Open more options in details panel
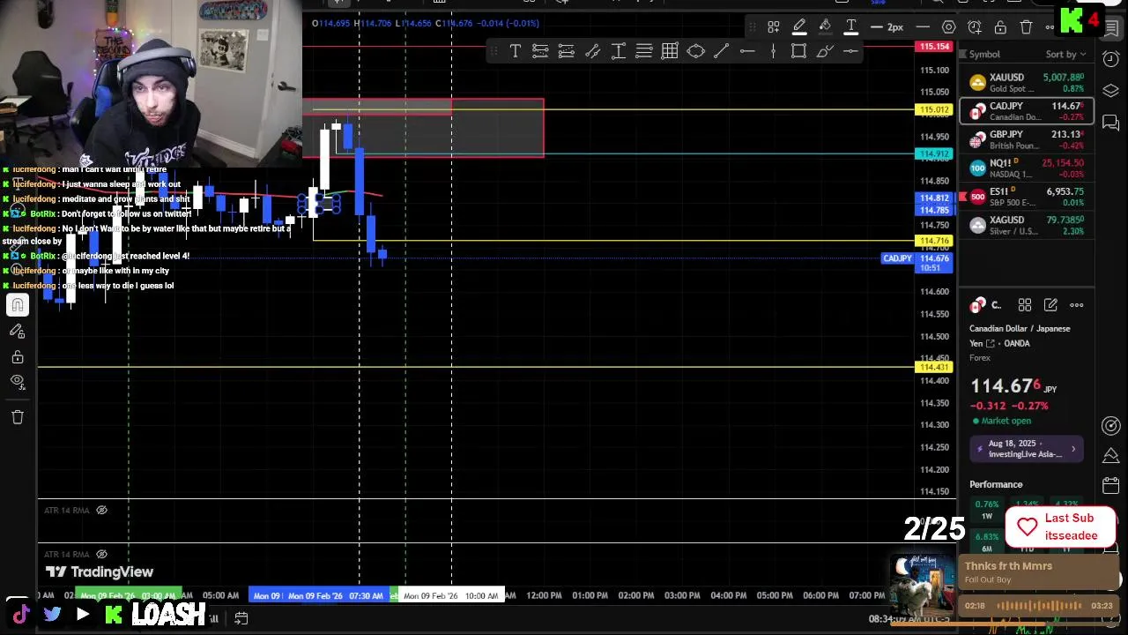The width and height of the screenshot is (1128, 635). [1077, 305]
